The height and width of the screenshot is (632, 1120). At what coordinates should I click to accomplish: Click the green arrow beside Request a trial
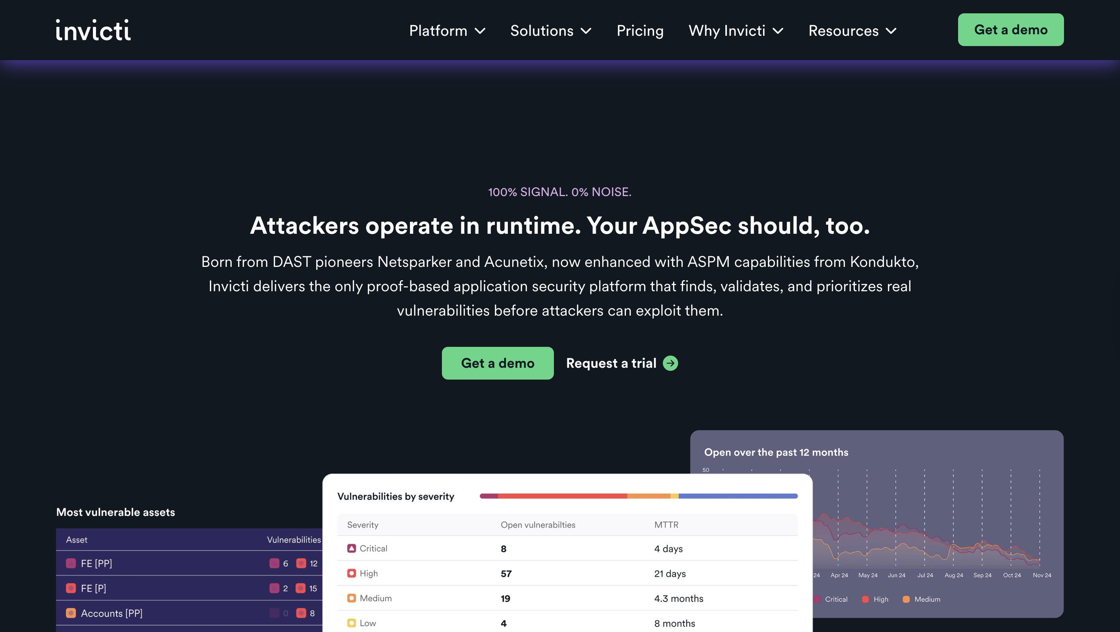[670, 363]
